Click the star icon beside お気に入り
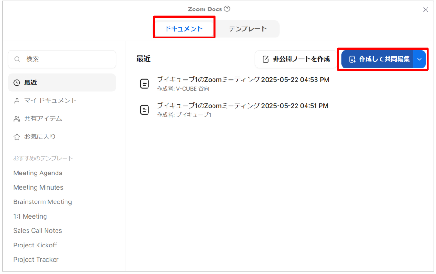The width and height of the screenshot is (436, 274). (x=17, y=137)
